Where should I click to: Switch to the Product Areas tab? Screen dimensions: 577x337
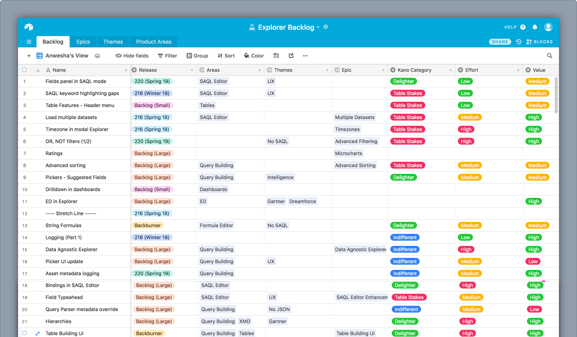[154, 42]
